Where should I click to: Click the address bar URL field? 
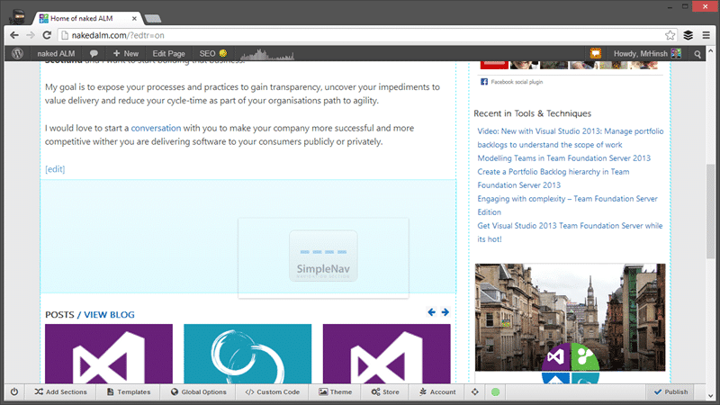coord(361,35)
